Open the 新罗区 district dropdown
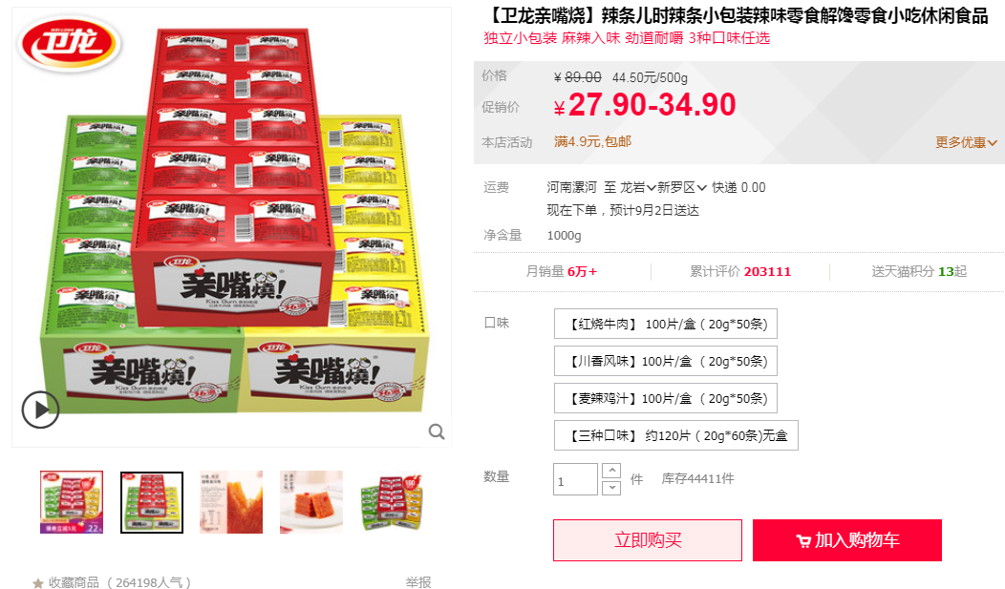The height and width of the screenshot is (589, 1005). (682, 187)
